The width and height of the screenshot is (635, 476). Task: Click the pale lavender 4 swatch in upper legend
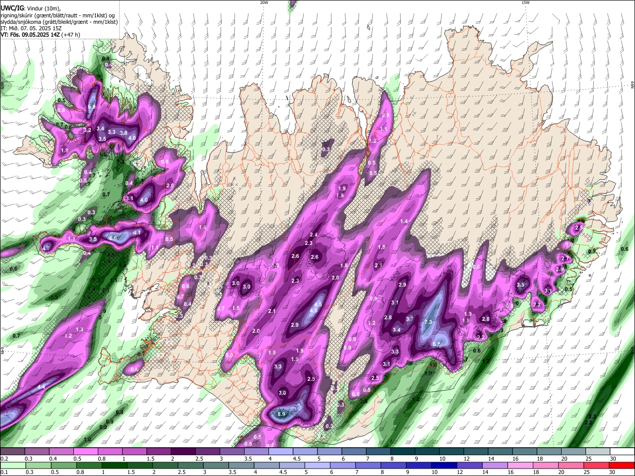[280, 451]
